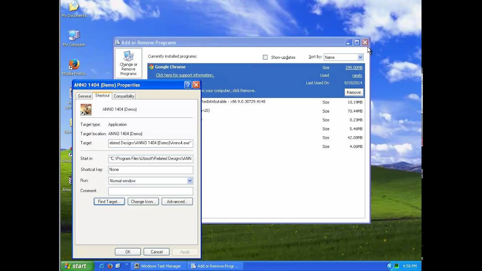Open the Run mode dropdown
Screen dimensions: 482x271
pos(189,180)
